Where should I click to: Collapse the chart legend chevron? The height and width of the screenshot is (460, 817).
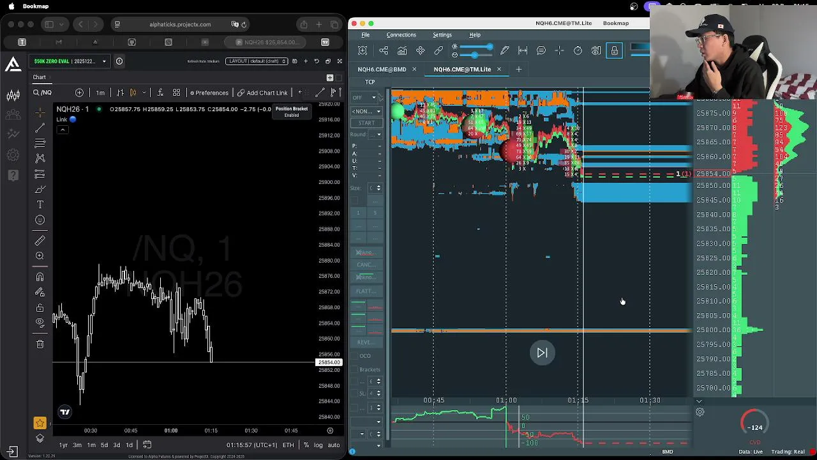point(63,130)
